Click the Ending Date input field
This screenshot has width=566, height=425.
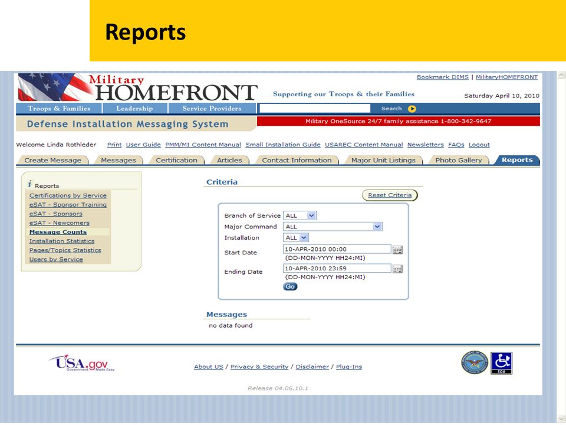point(337,268)
